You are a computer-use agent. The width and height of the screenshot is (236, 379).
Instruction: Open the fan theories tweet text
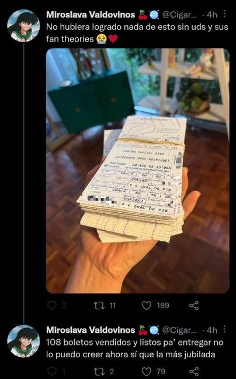point(137,33)
